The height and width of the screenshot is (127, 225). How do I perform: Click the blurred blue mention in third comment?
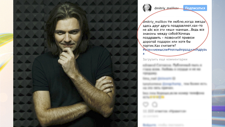pos(172,84)
